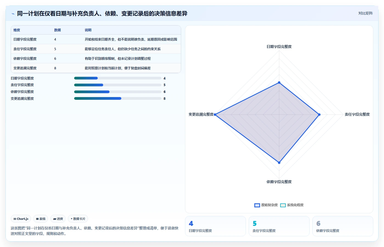Click the title icon before the heading
The width and height of the screenshot is (384, 247).
(x=13, y=14)
